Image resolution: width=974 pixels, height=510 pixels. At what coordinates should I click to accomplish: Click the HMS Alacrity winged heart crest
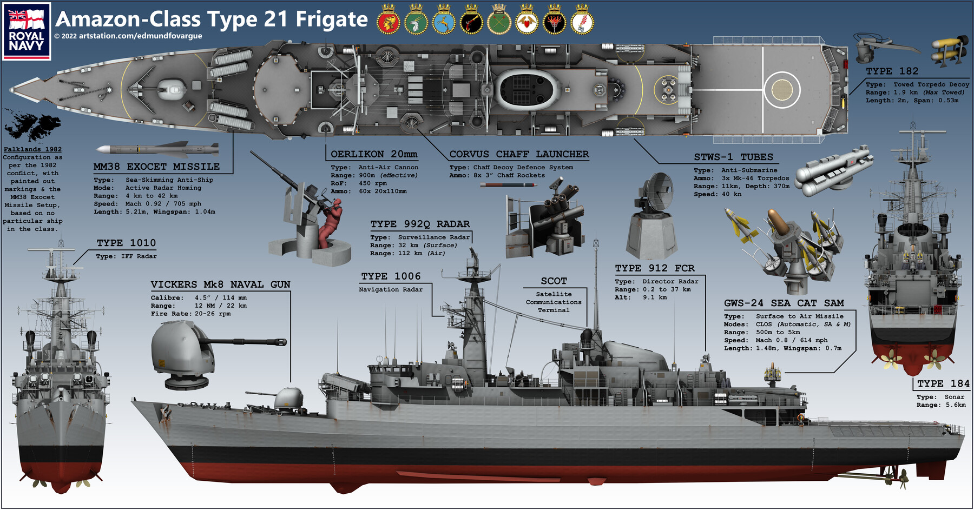click(526, 22)
